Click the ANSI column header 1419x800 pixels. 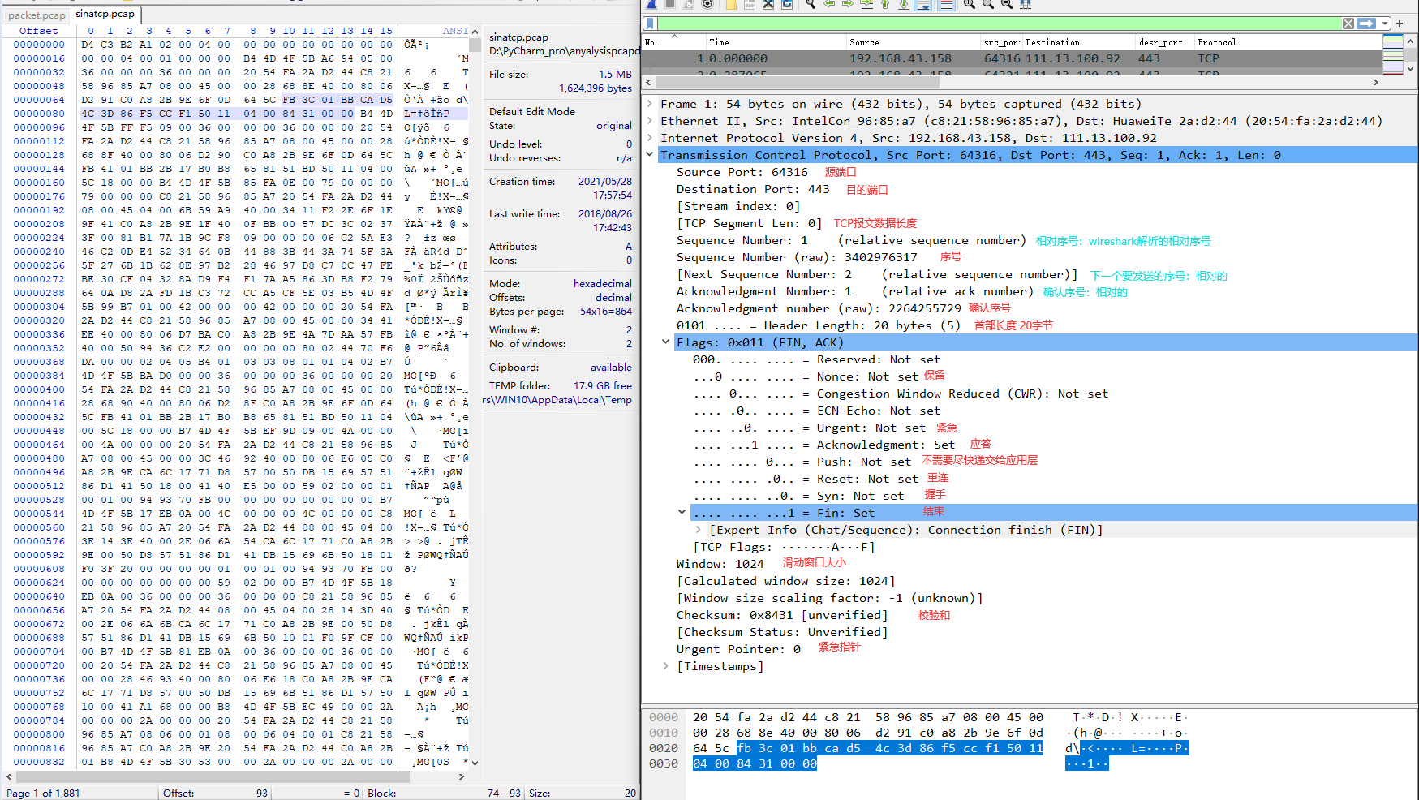[x=455, y=31]
